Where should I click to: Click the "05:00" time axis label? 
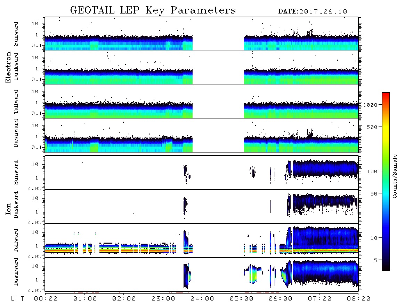click(242, 299)
